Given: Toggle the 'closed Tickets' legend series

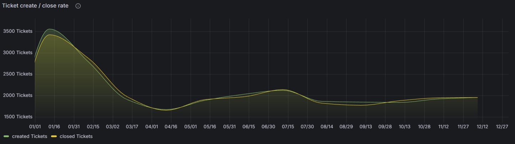Looking at the screenshot, I should click(x=76, y=137).
